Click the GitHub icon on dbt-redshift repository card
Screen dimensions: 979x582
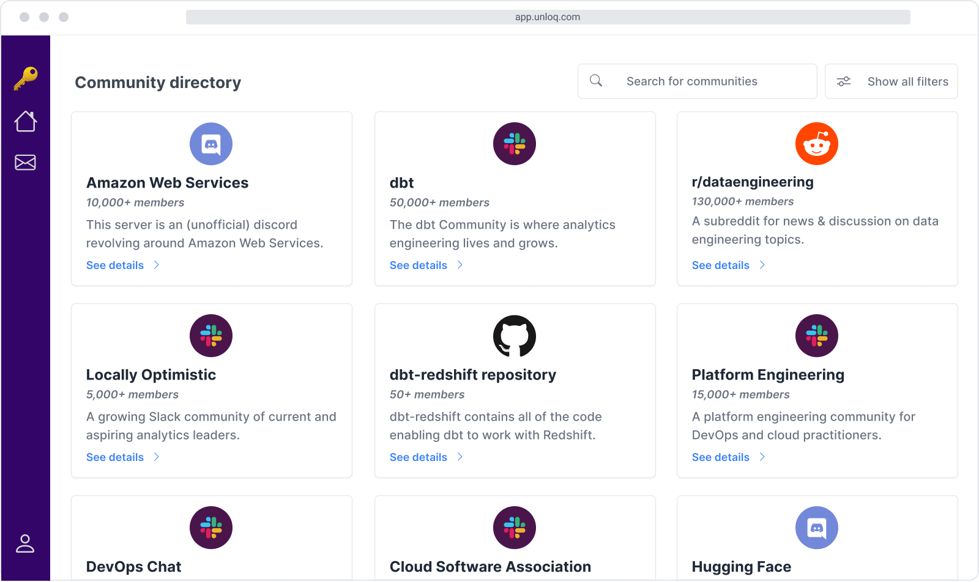(x=515, y=336)
